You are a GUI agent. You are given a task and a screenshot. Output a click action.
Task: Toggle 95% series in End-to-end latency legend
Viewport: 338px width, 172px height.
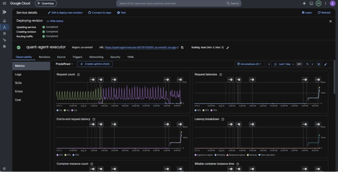(x=68, y=155)
